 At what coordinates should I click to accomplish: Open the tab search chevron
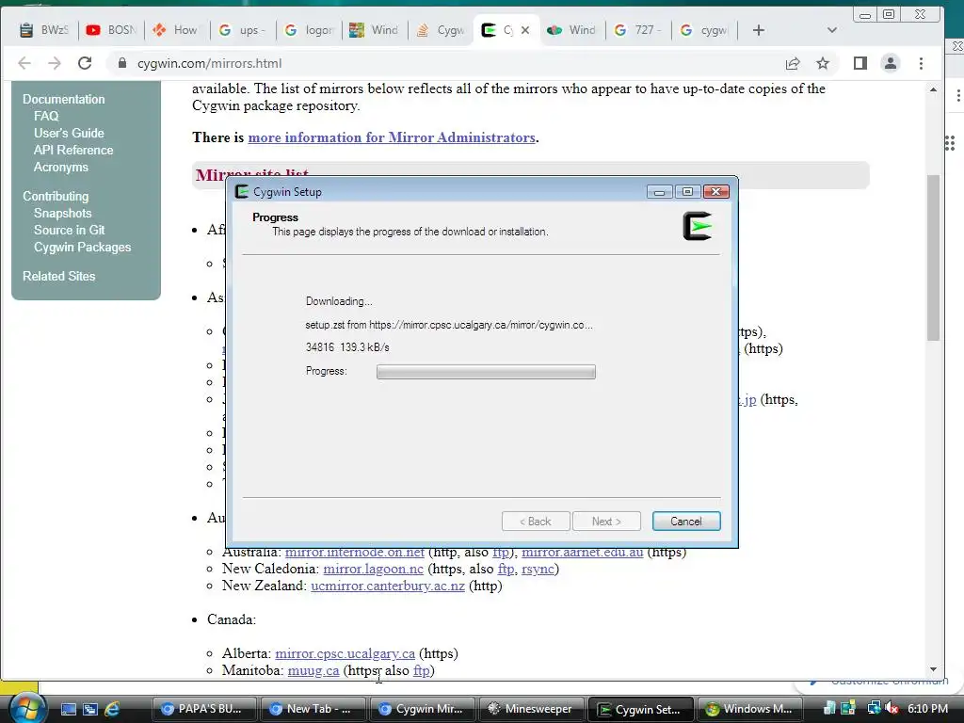coord(832,30)
